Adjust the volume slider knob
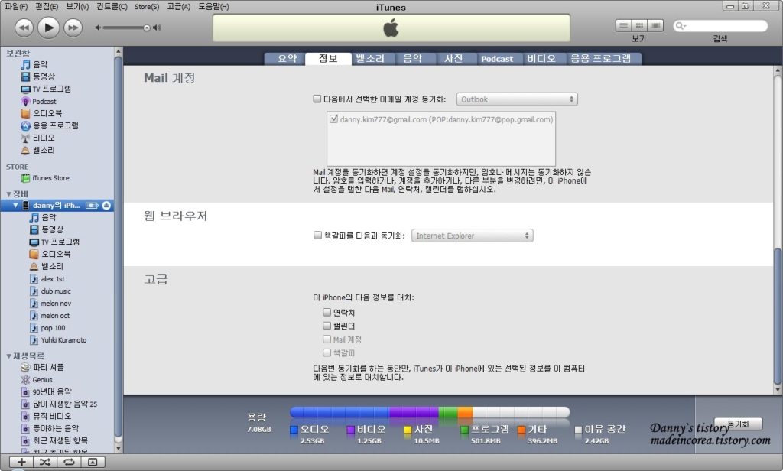 (x=147, y=28)
